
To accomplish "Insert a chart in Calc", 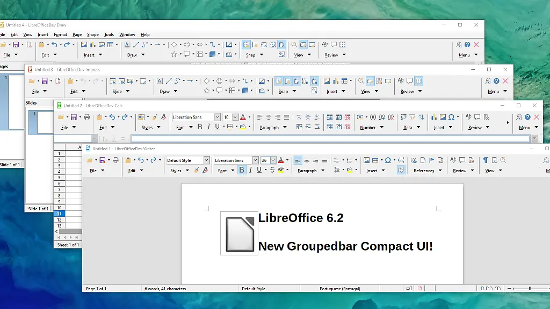I will point(434,117).
